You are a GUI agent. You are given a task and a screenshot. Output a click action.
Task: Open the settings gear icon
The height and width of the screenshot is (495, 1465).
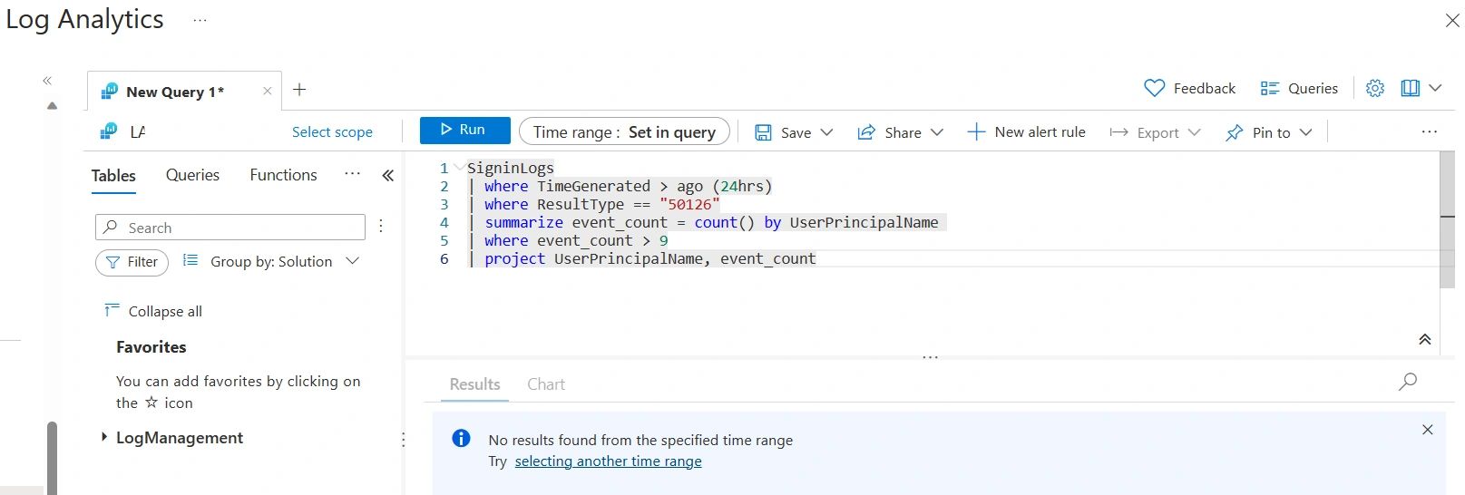click(x=1375, y=88)
